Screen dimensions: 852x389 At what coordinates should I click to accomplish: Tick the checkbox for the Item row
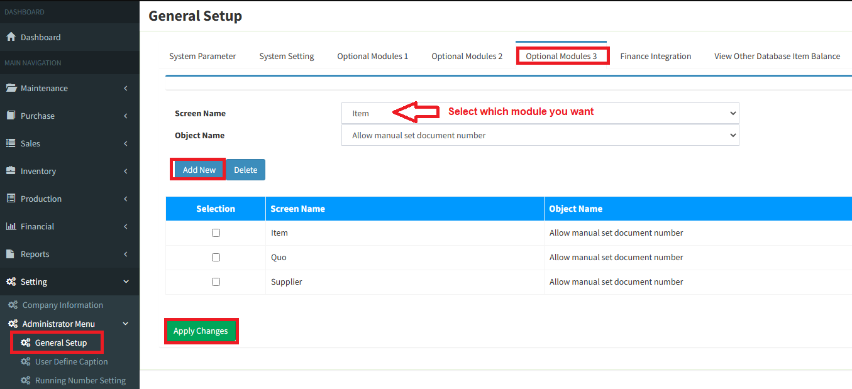tap(216, 233)
